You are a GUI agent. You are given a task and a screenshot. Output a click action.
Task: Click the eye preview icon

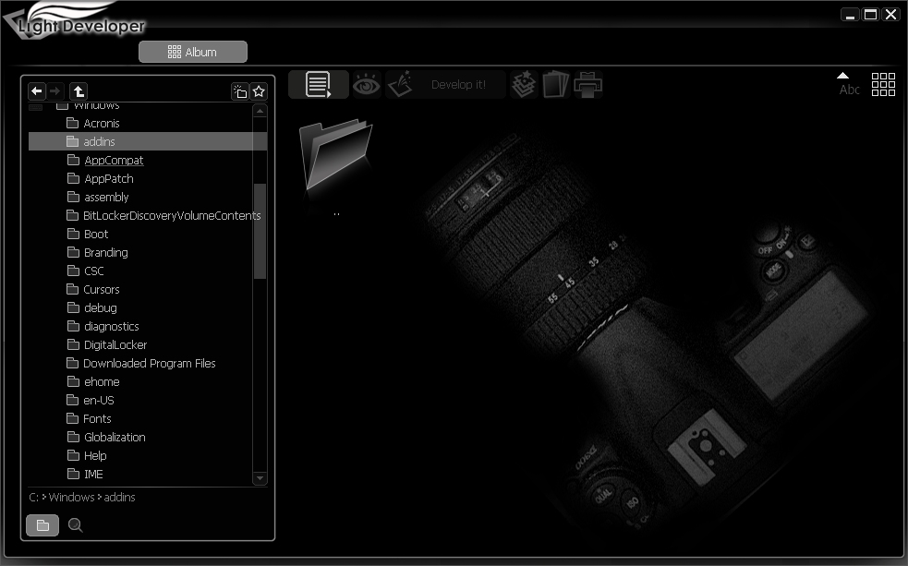(x=367, y=85)
